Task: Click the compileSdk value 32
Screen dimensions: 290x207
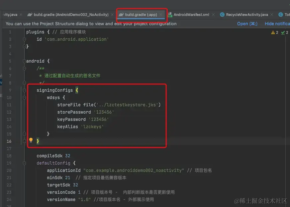Action: pos(68,156)
